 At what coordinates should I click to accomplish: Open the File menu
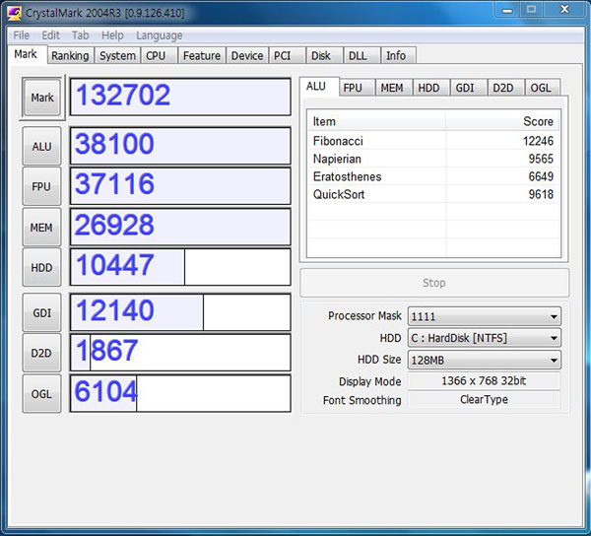coord(21,35)
